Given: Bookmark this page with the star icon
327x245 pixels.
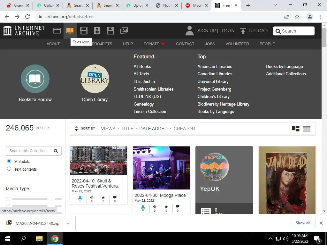Looking at the screenshot, I should (x=297, y=17).
